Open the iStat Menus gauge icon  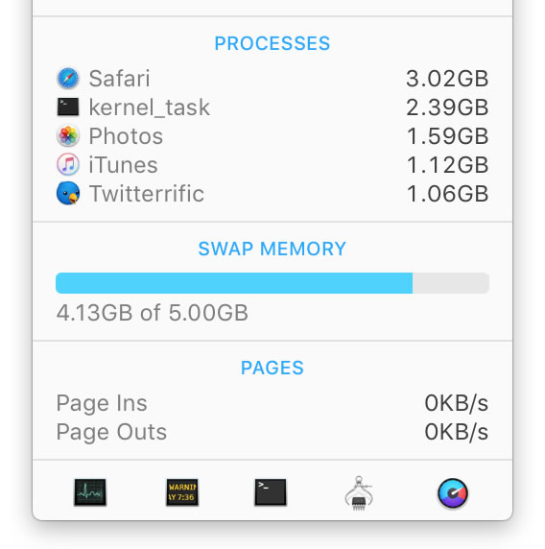453,493
